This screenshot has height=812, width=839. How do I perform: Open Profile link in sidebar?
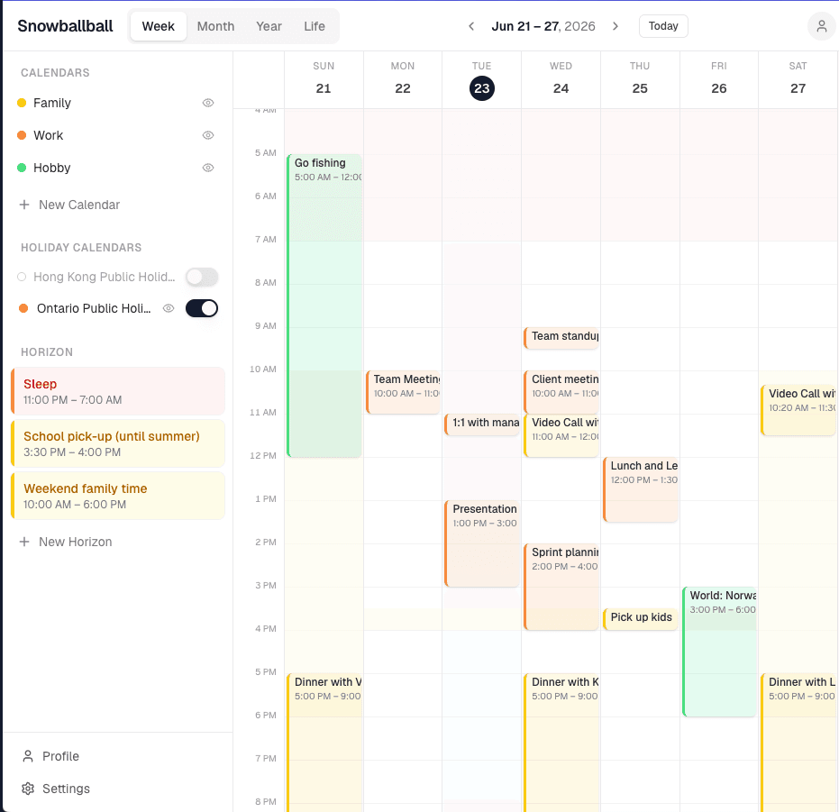[60, 756]
